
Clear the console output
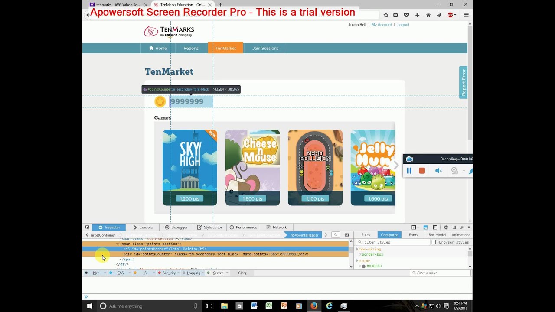click(242, 273)
